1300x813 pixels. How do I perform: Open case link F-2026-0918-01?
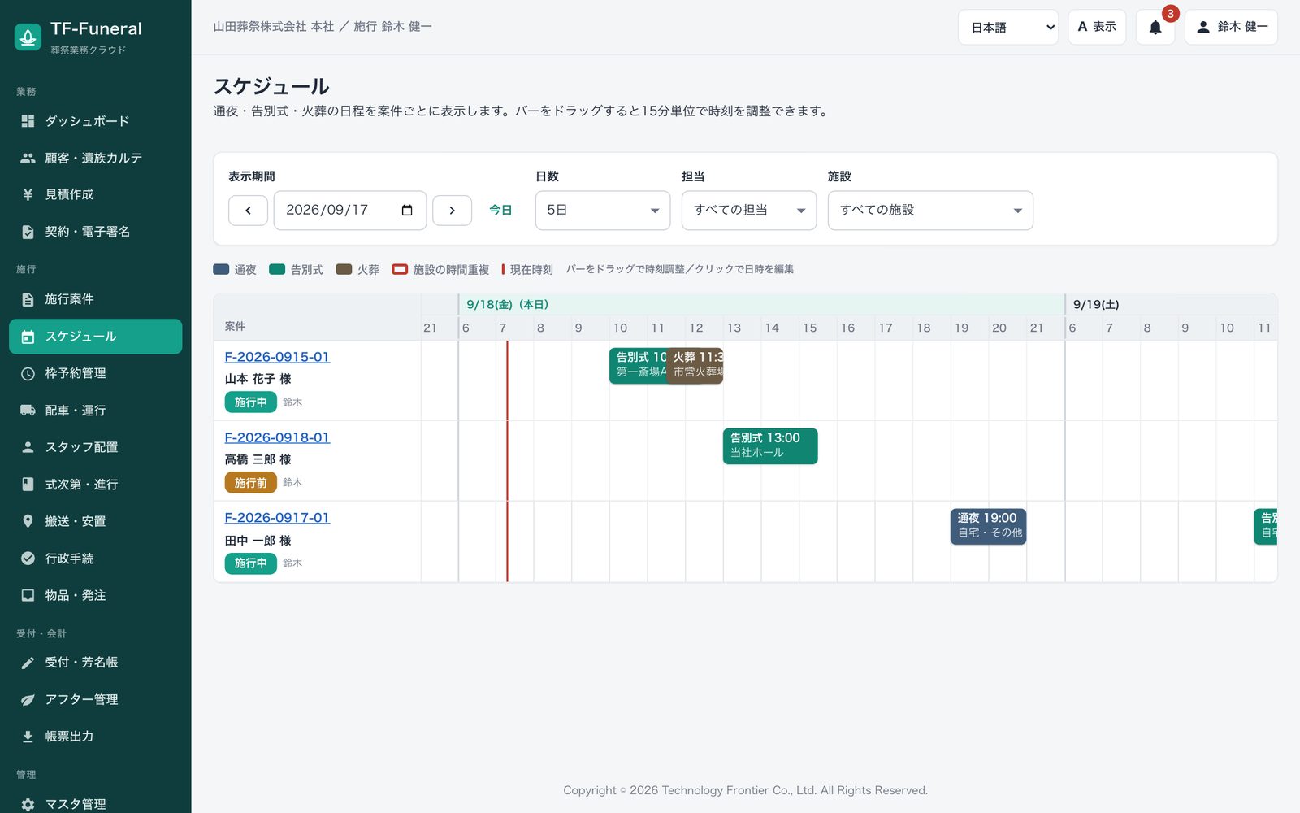tap(277, 437)
